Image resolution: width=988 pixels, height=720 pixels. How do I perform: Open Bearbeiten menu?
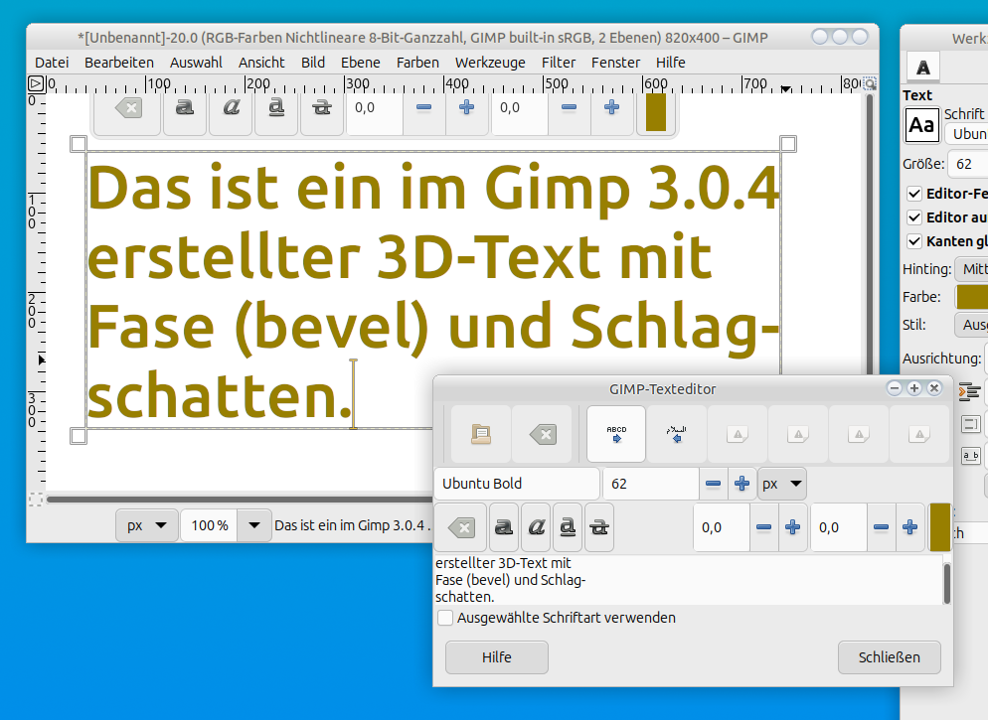point(119,63)
